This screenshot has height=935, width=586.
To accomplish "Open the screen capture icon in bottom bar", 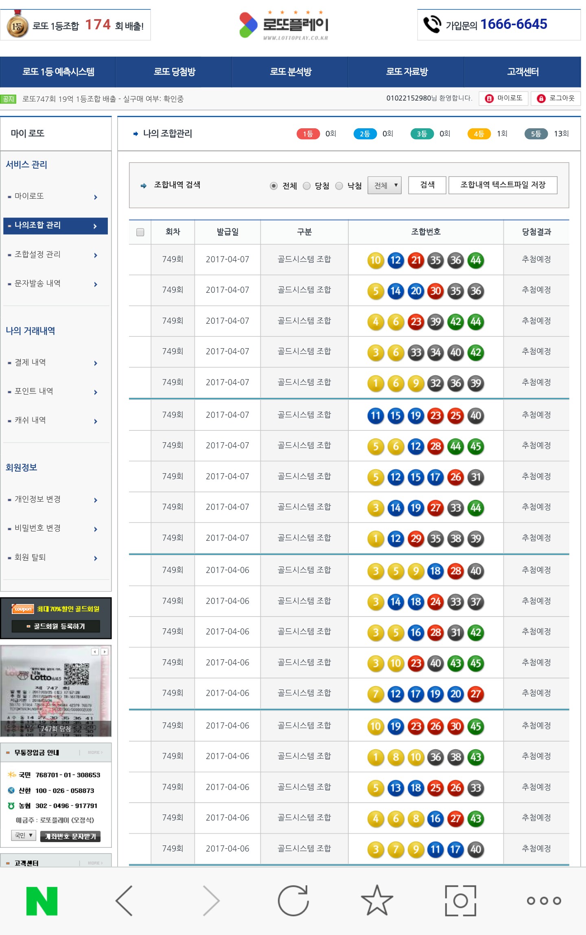I will click(x=460, y=901).
